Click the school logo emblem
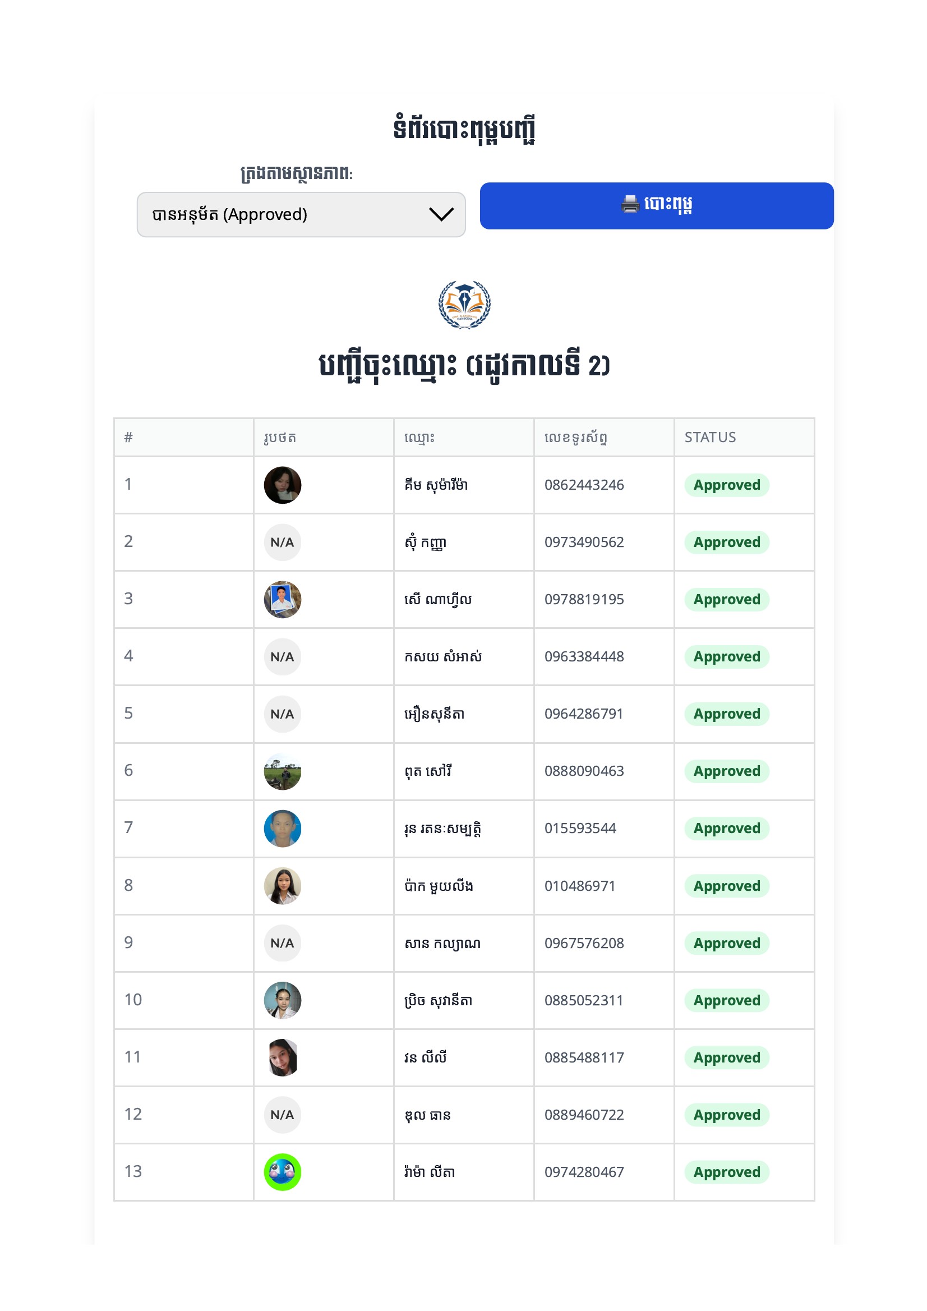The width and height of the screenshot is (927, 1311). [x=464, y=305]
